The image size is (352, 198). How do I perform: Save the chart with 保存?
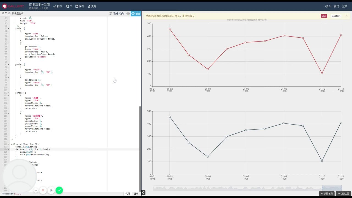click(80, 6)
